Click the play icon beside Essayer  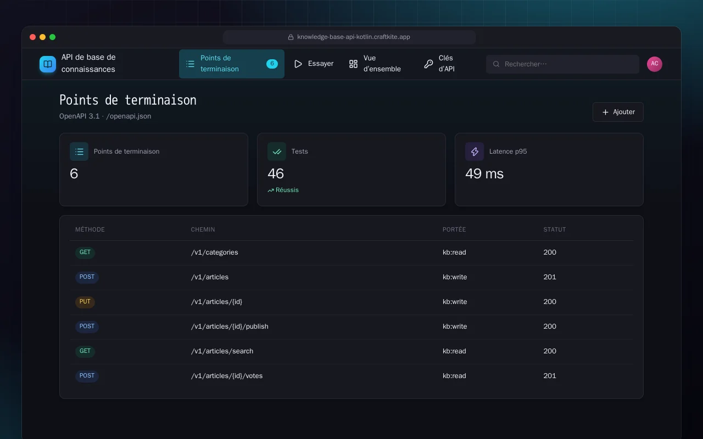click(298, 64)
